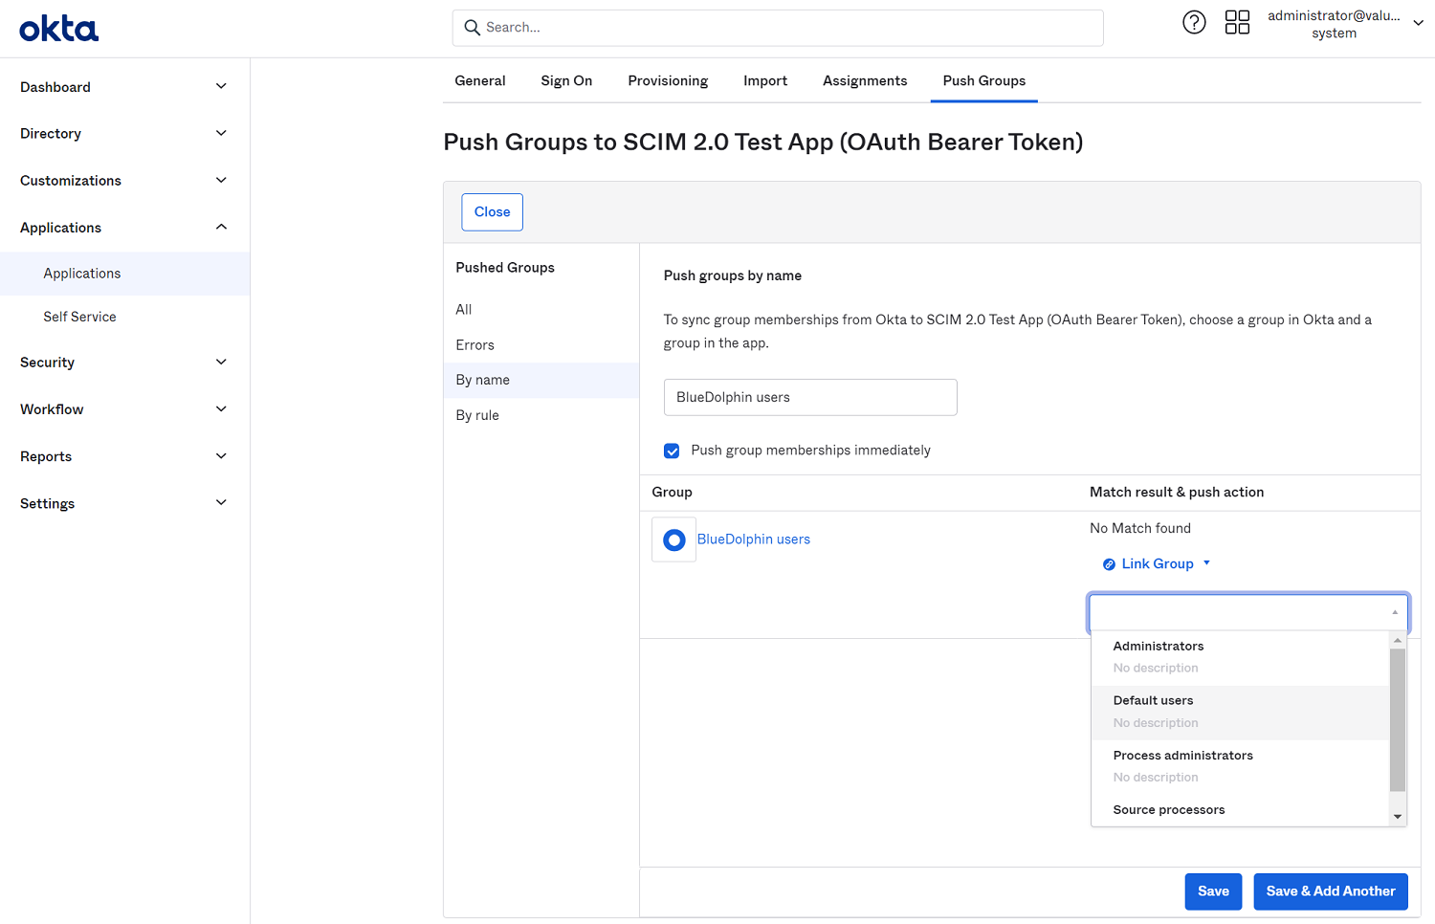Select the Push Groups tab
This screenshot has width=1435, height=924.
984,81
